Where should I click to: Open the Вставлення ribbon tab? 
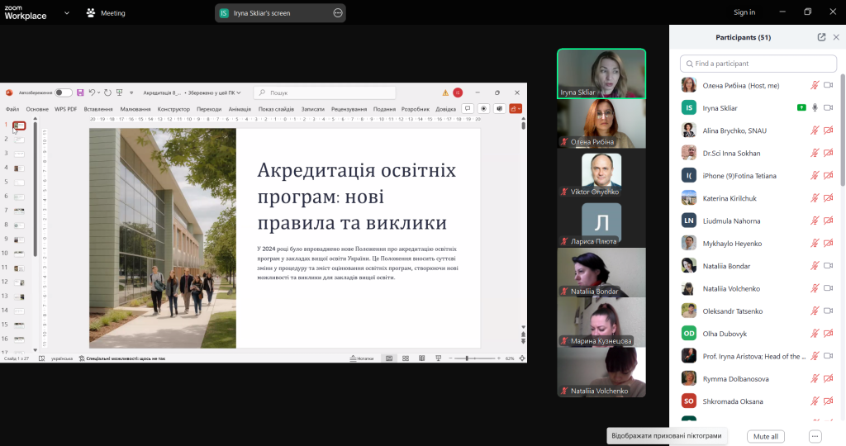(x=98, y=109)
